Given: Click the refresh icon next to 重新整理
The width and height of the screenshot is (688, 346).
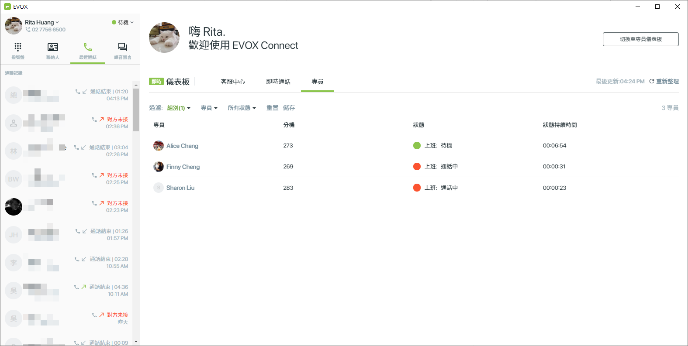Looking at the screenshot, I should 652,82.
